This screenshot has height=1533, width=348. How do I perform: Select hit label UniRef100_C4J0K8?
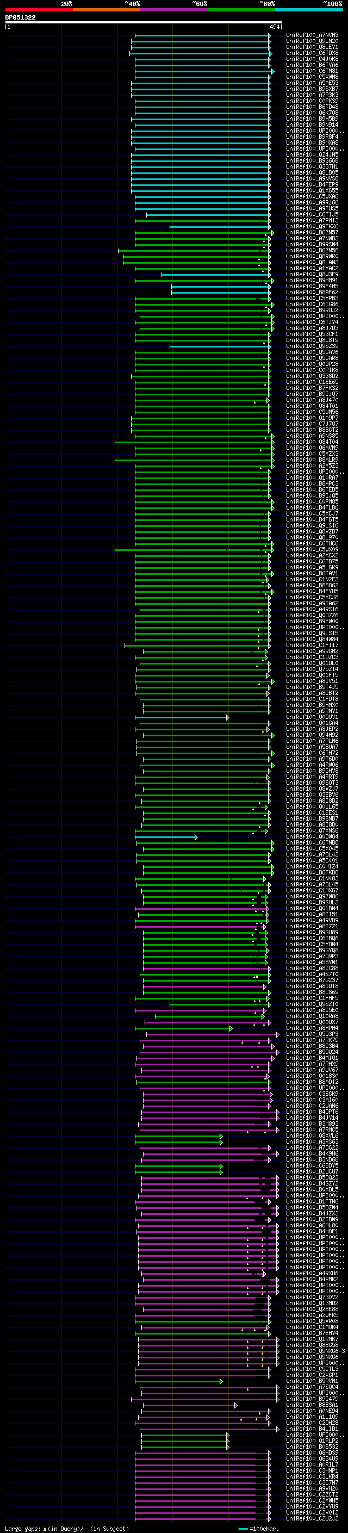click(312, 59)
